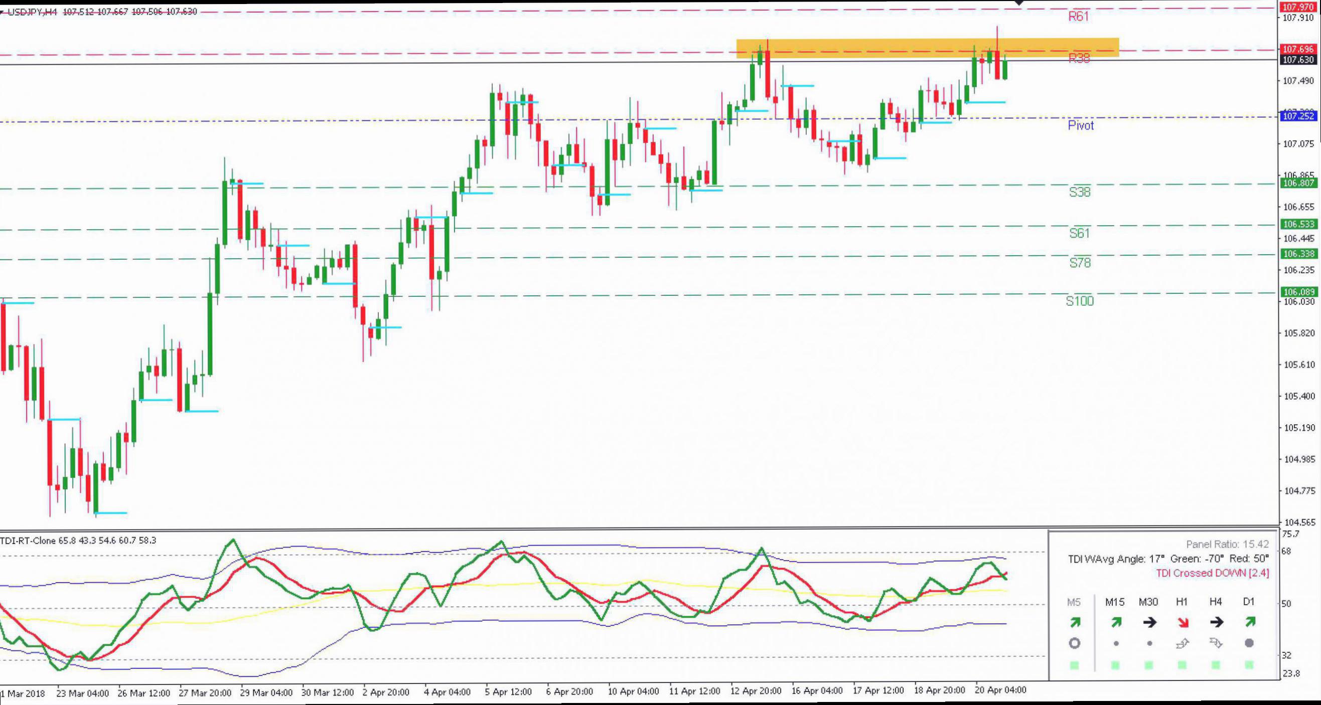Click the 105.190 price scale value
This screenshot has height=705, width=1321.
point(1299,427)
